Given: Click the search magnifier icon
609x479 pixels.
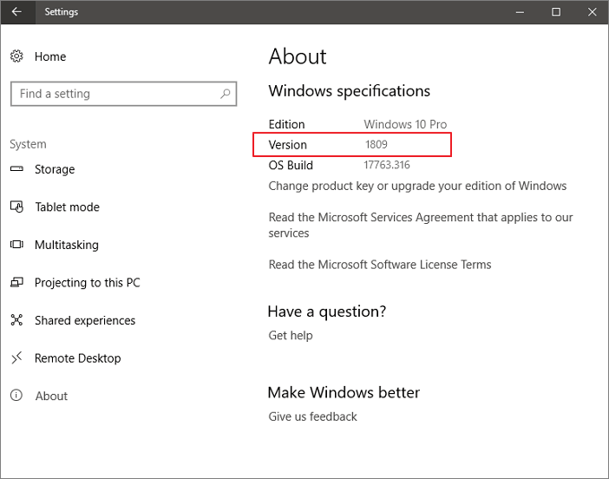Looking at the screenshot, I should point(225,94).
